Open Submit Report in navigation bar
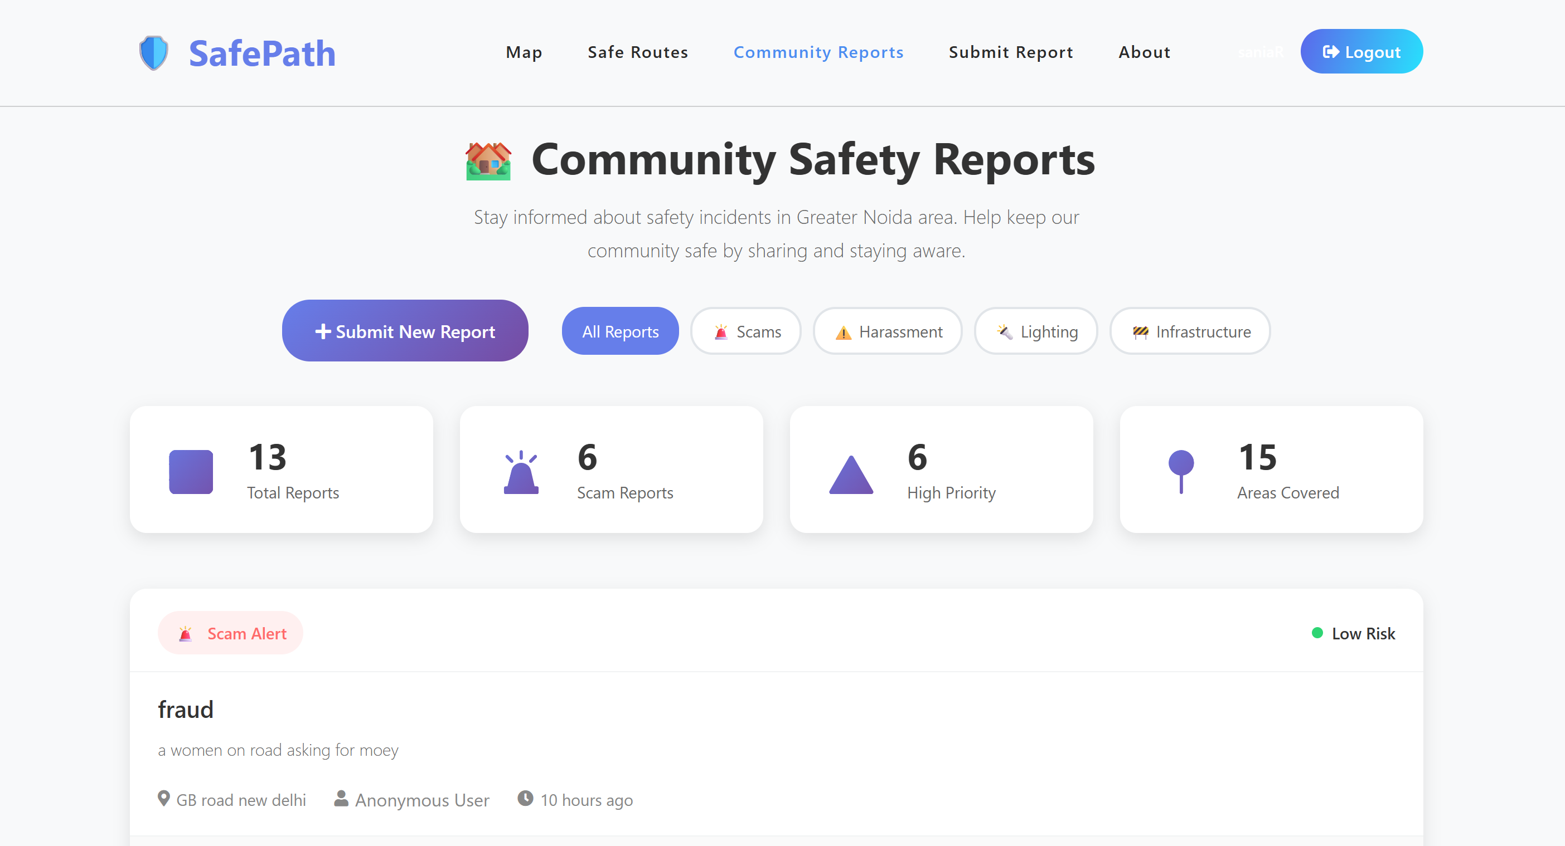1565x846 pixels. [1010, 52]
